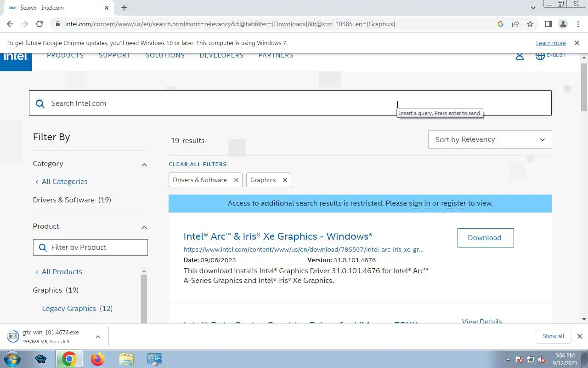Open the intel-arc-iris-xe URL link

[x=303, y=250]
